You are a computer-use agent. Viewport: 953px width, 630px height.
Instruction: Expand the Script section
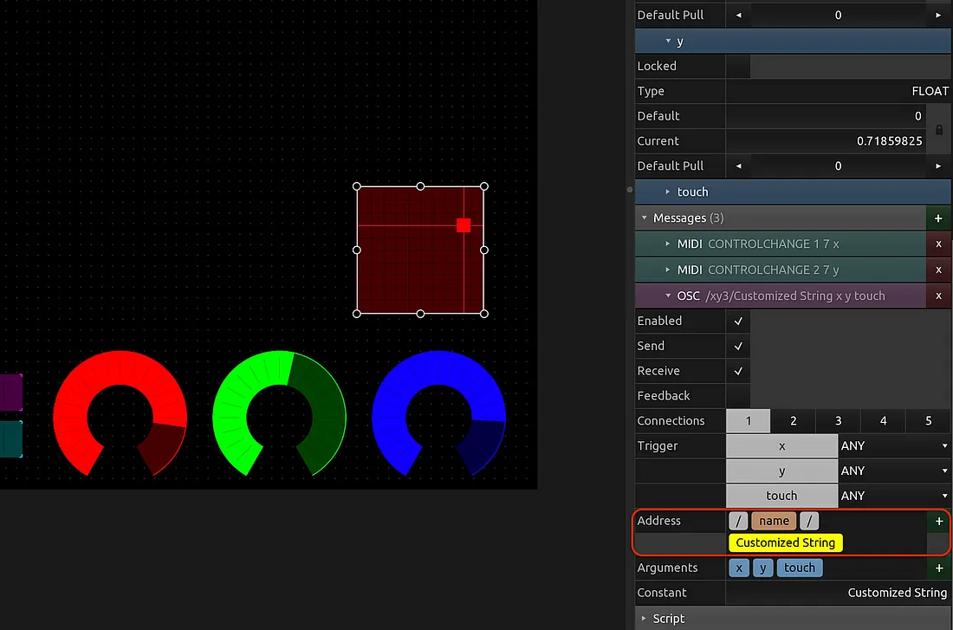pyautogui.click(x=645, y=619)
